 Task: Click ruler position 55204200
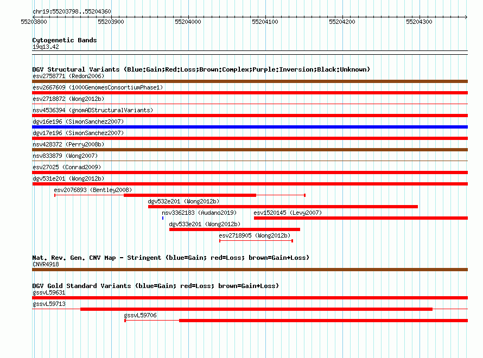point(342,22)
